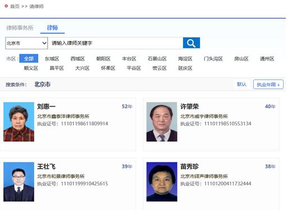Open 请律师 breadcrumb link
Viewport: 292px width, 210px height.
click(36, 6)
